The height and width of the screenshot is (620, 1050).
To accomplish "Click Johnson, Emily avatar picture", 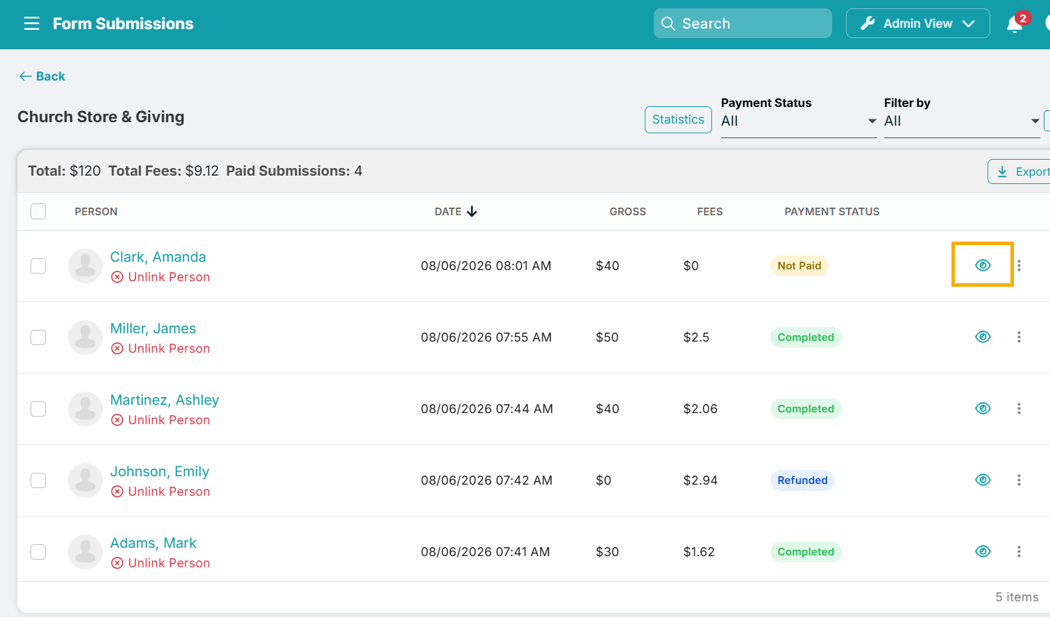I will [x=85, y=480].
